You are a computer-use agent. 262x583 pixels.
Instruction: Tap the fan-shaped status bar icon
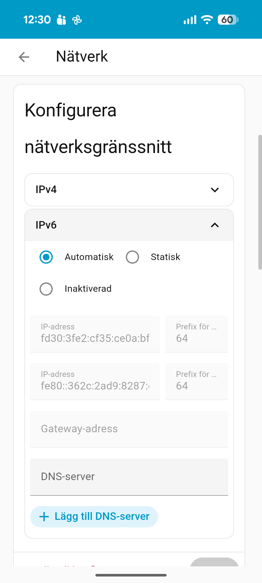(x=77, y=20)
